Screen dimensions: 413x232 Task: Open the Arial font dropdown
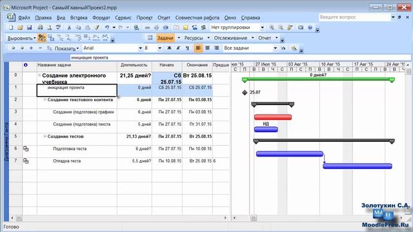(140, 48)
